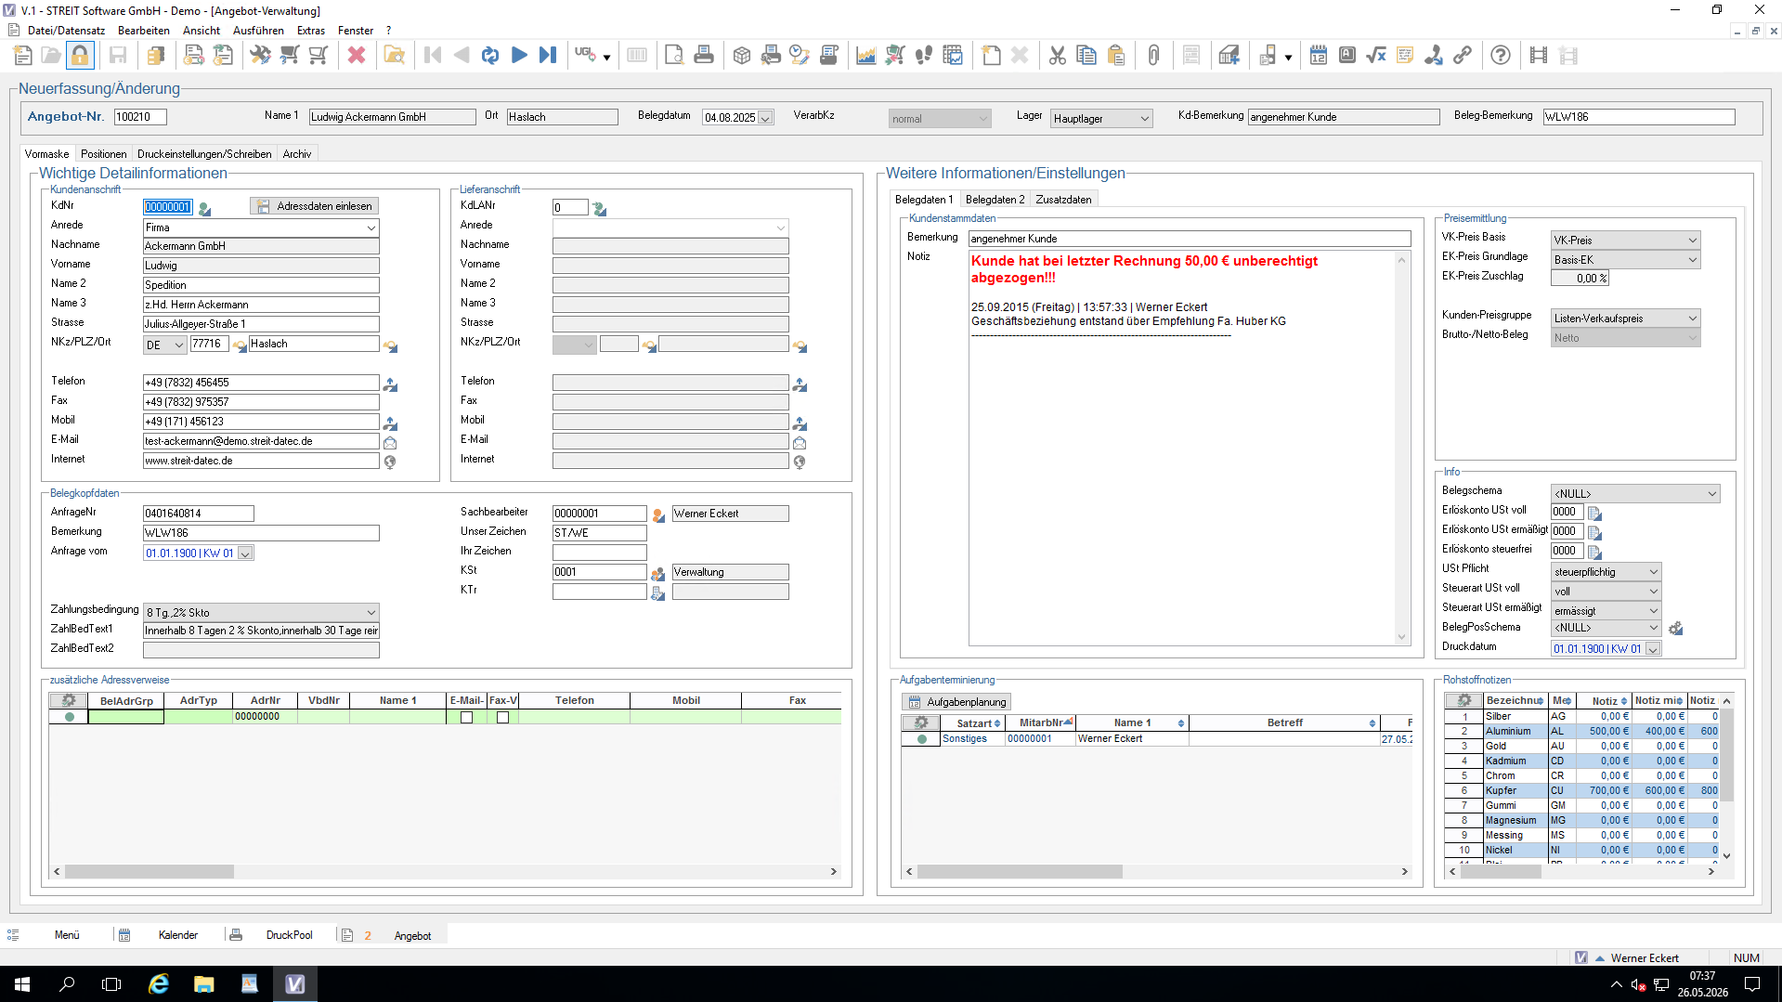This screenshot has width=1782, height=1002.
Task: Toggle the lock icon in toolbar
Action: coord(81,56)
